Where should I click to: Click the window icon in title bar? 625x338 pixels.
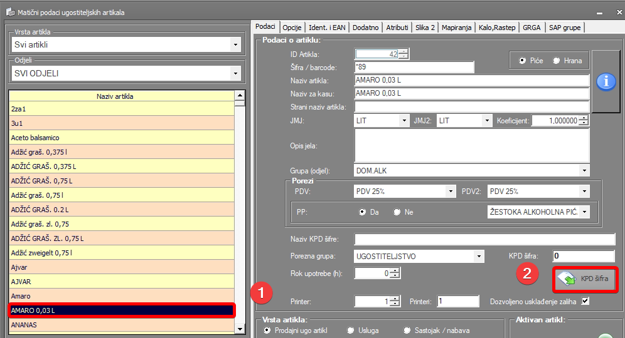point(10,12)
